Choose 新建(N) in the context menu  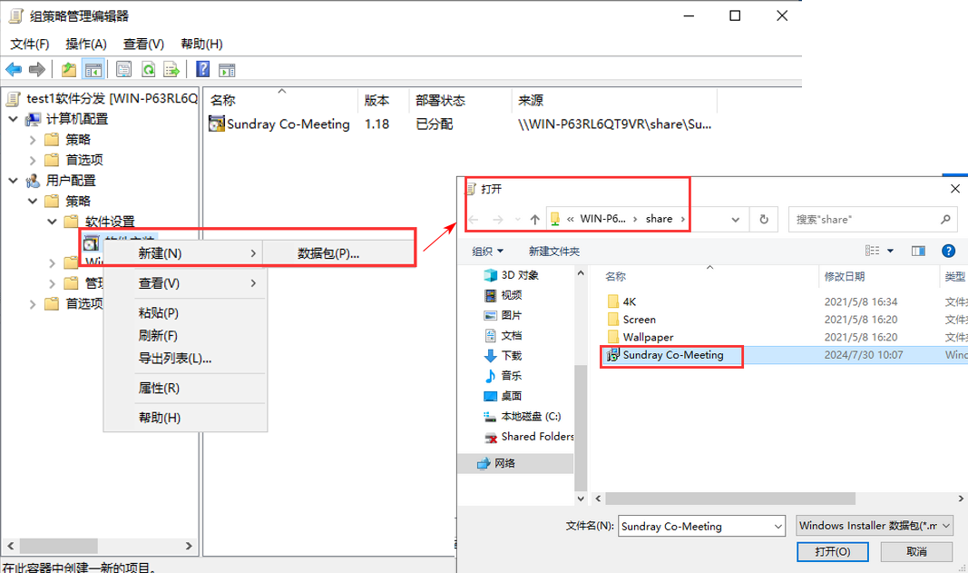click(183, 253)
